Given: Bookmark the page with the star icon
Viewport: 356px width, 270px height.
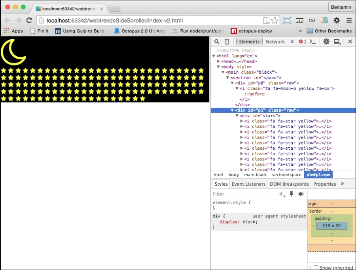Looking at the screenshot, I should (x=275, y=20).
